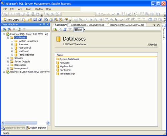Switch to the Registered Servers bottom tab
Image resolution: width=167 pixels, height=136 pixels.
13,128
